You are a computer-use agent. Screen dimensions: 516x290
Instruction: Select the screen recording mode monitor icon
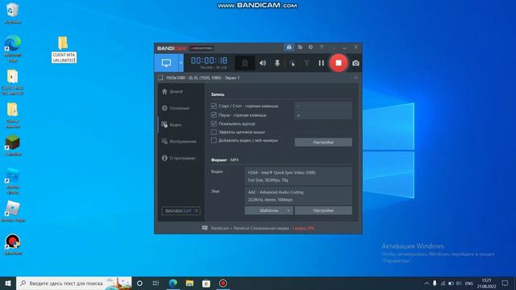coord(167,63)
